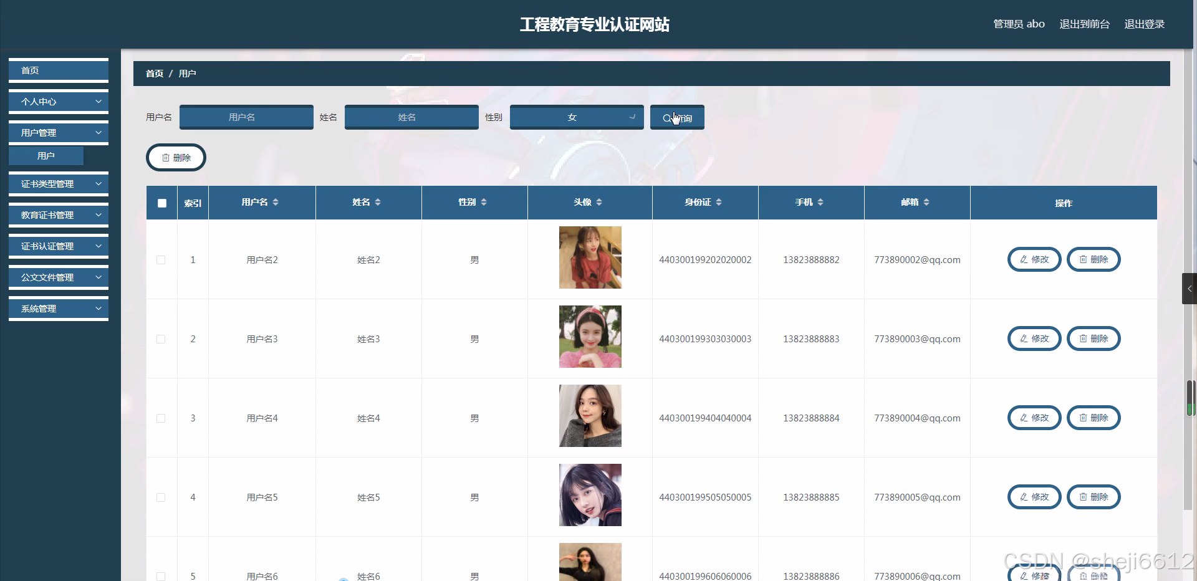
Task: Check the row 1 checkbox for 用户名2
Action: [x=161, y=260]
